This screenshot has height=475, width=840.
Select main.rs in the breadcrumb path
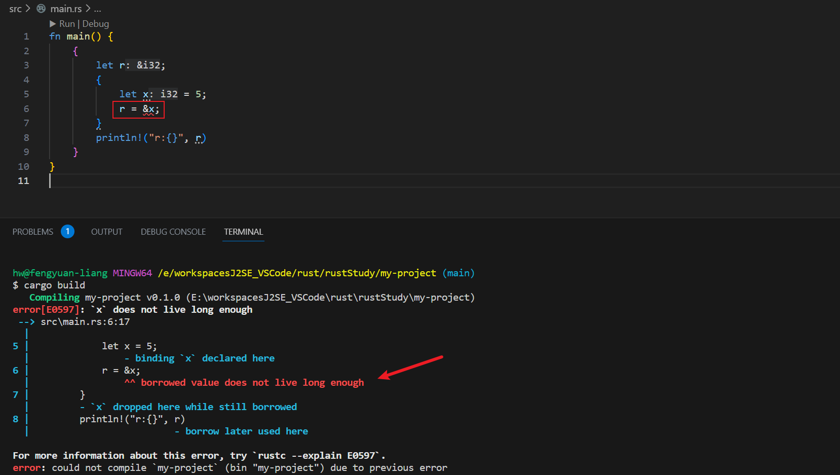pyautogui.click(x=66, y=9)
